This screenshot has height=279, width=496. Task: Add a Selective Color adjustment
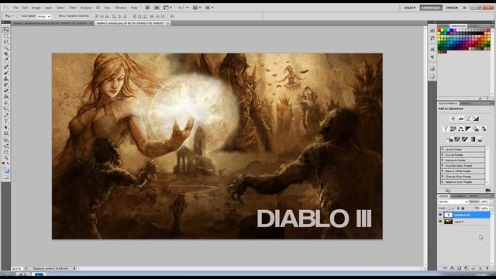(x=480, y=139)
